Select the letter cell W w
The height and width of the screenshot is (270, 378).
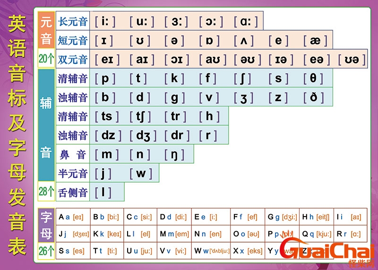pos(212,251)
